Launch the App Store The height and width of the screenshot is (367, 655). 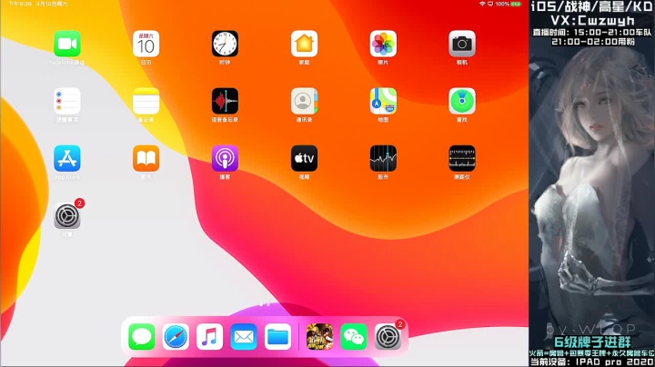coord(67,158)
